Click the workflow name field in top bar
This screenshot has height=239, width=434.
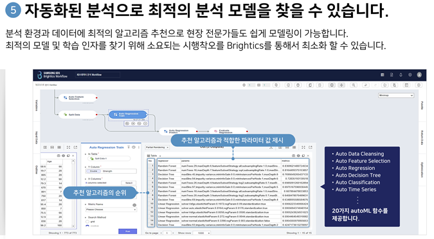pos(98,75)
